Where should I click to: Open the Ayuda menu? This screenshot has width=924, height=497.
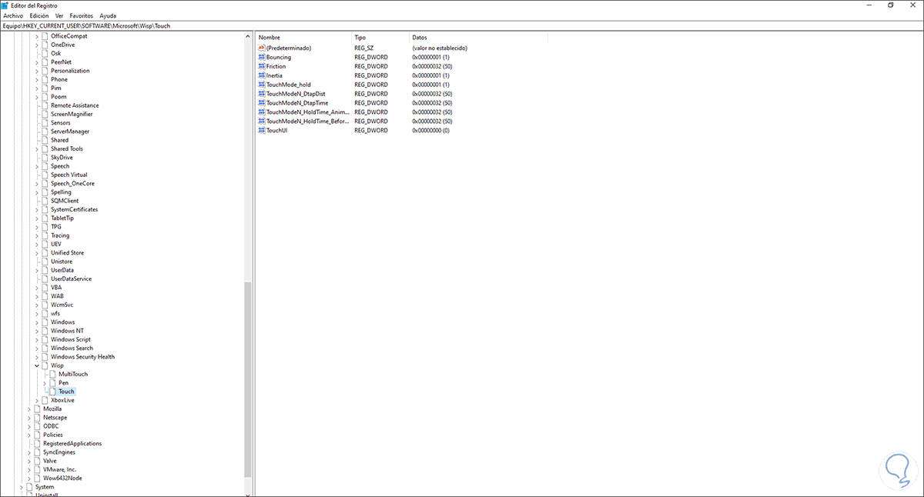[108, 15]
